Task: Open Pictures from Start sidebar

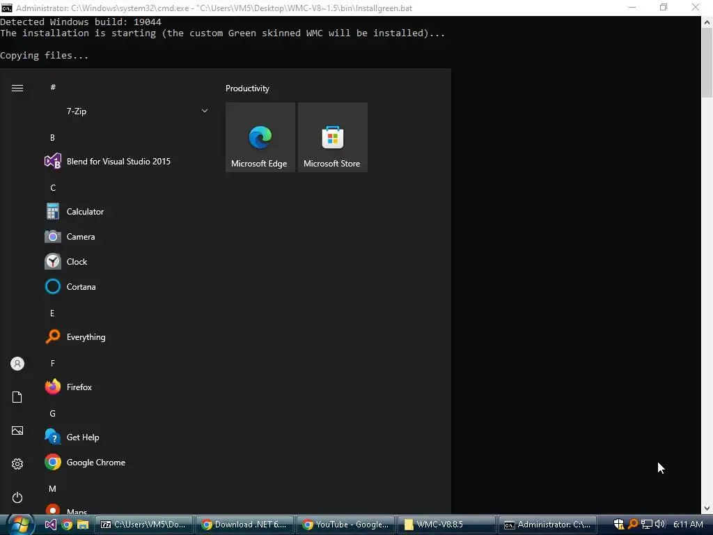Action: (17, 431)
